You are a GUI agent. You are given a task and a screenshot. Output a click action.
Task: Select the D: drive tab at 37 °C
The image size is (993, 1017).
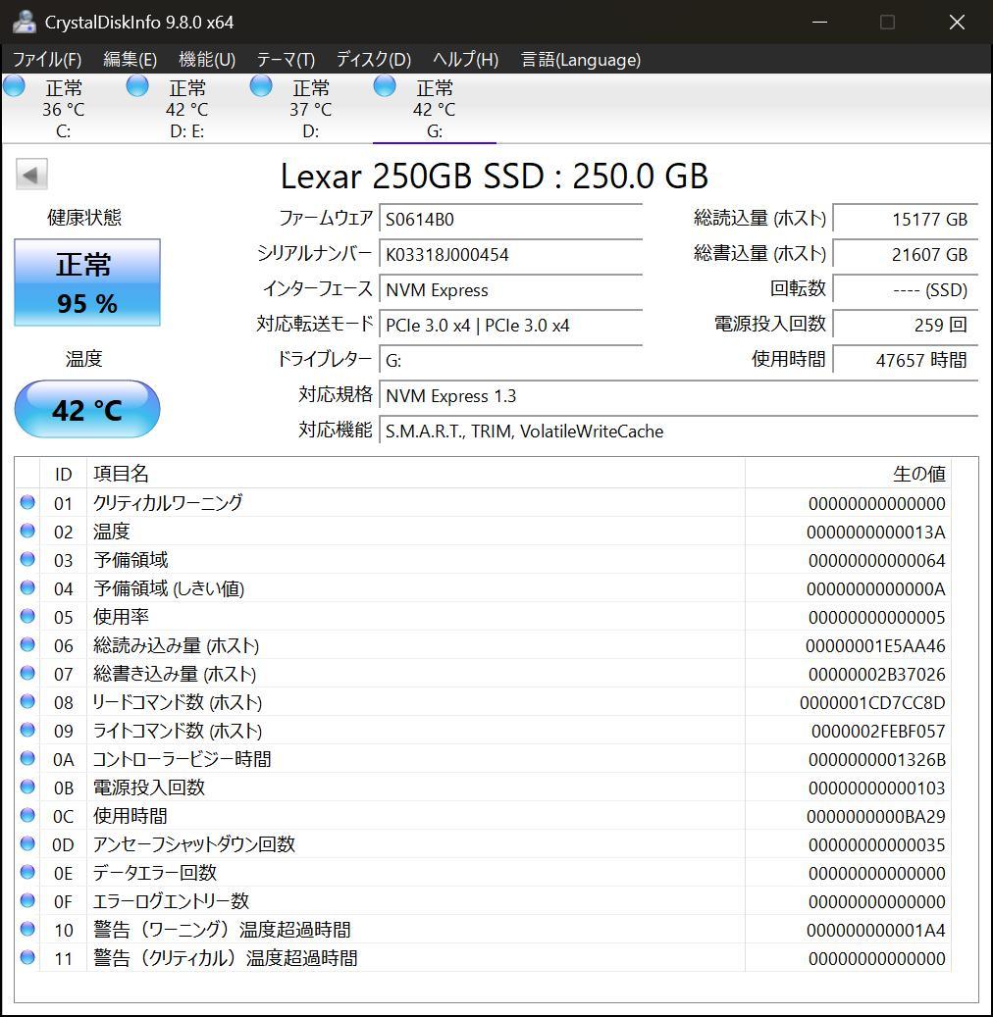(310, 109)
